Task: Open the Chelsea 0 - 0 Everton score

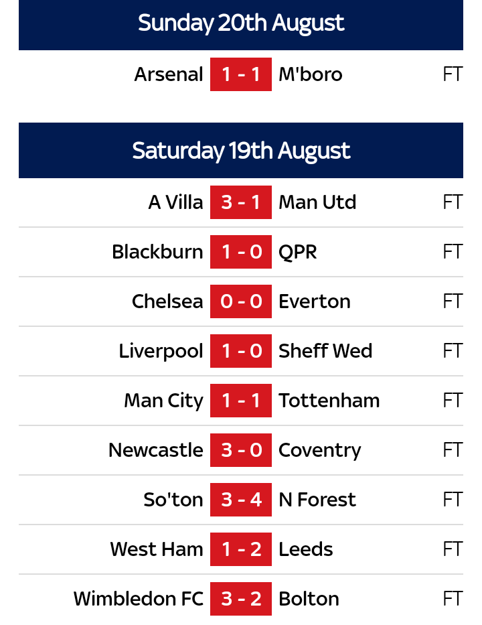Action: [241, 301]
